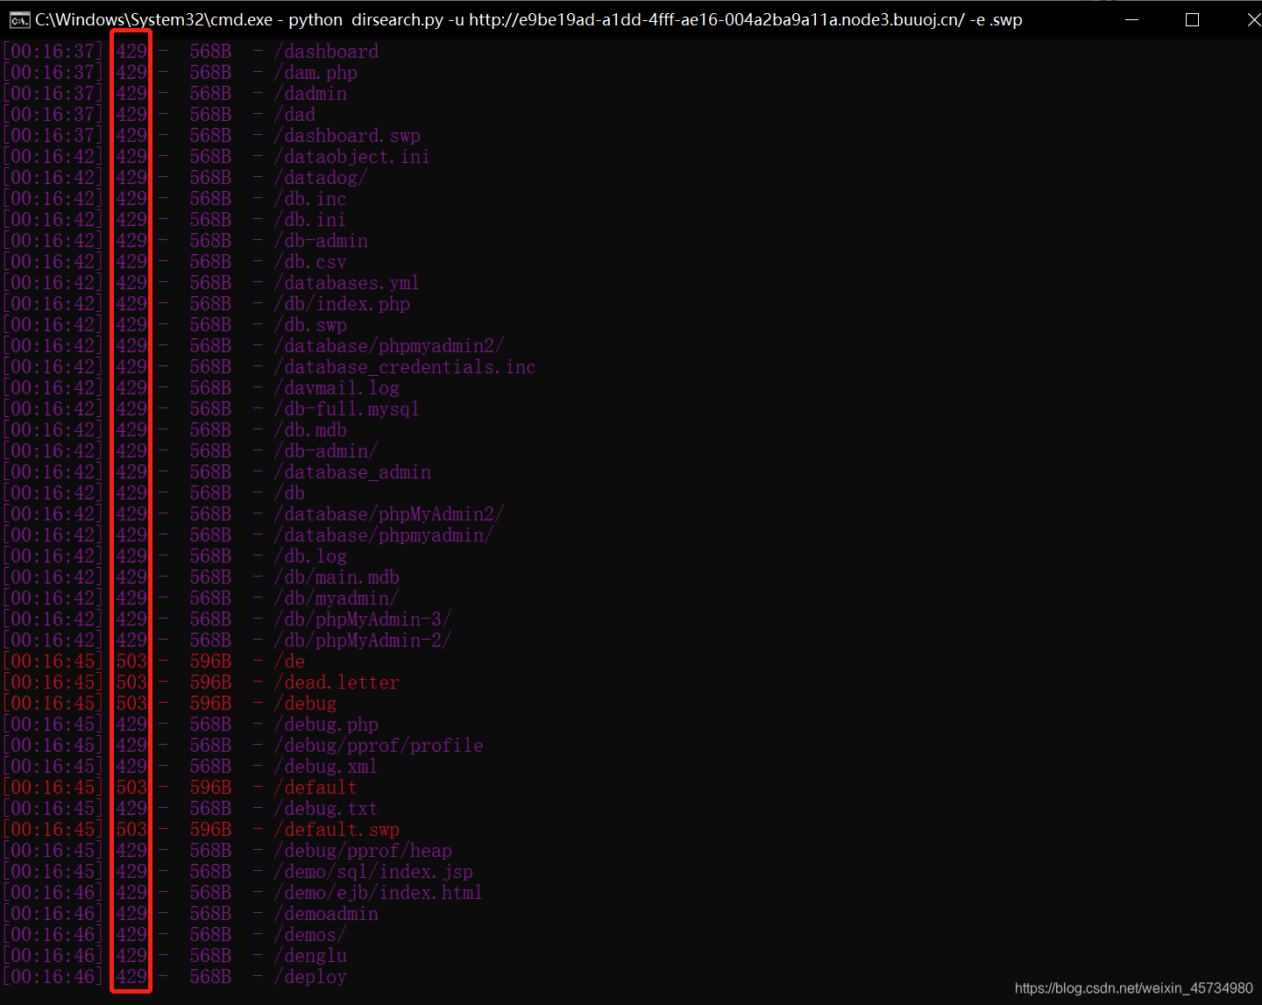Click the timestamp on /debug row
The image size is (1262, 1005).
click(53, 704)
